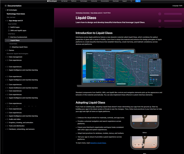Open the search magnifier icon
Image resolution: width=184 pixels, height=154 pixels.
point(131,1)
